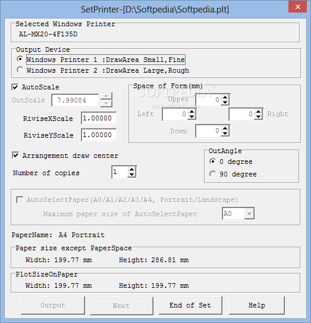Click the OutScale value field
This screenshot has width=311, height=323.
(75, 100)
